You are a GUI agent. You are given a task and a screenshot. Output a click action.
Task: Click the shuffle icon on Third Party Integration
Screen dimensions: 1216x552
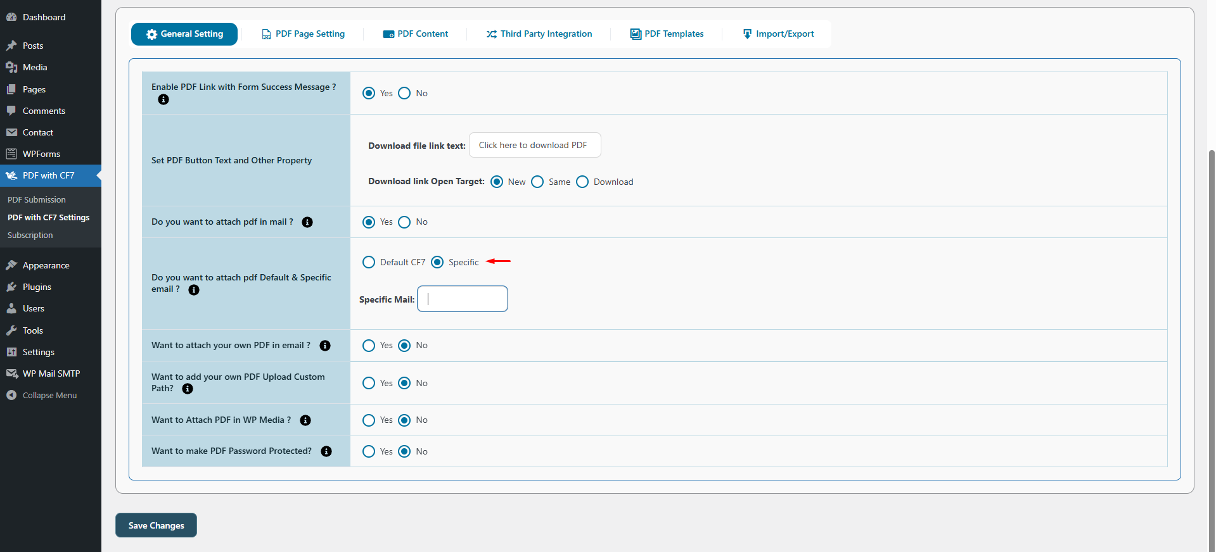click(492, 34)
